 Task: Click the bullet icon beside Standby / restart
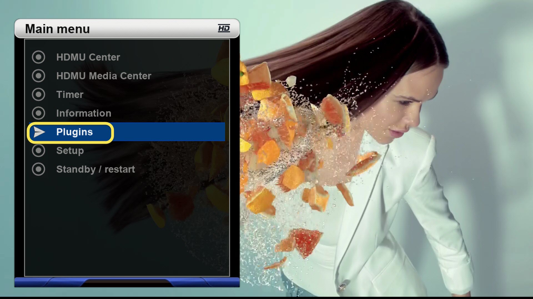pos(38,169)
